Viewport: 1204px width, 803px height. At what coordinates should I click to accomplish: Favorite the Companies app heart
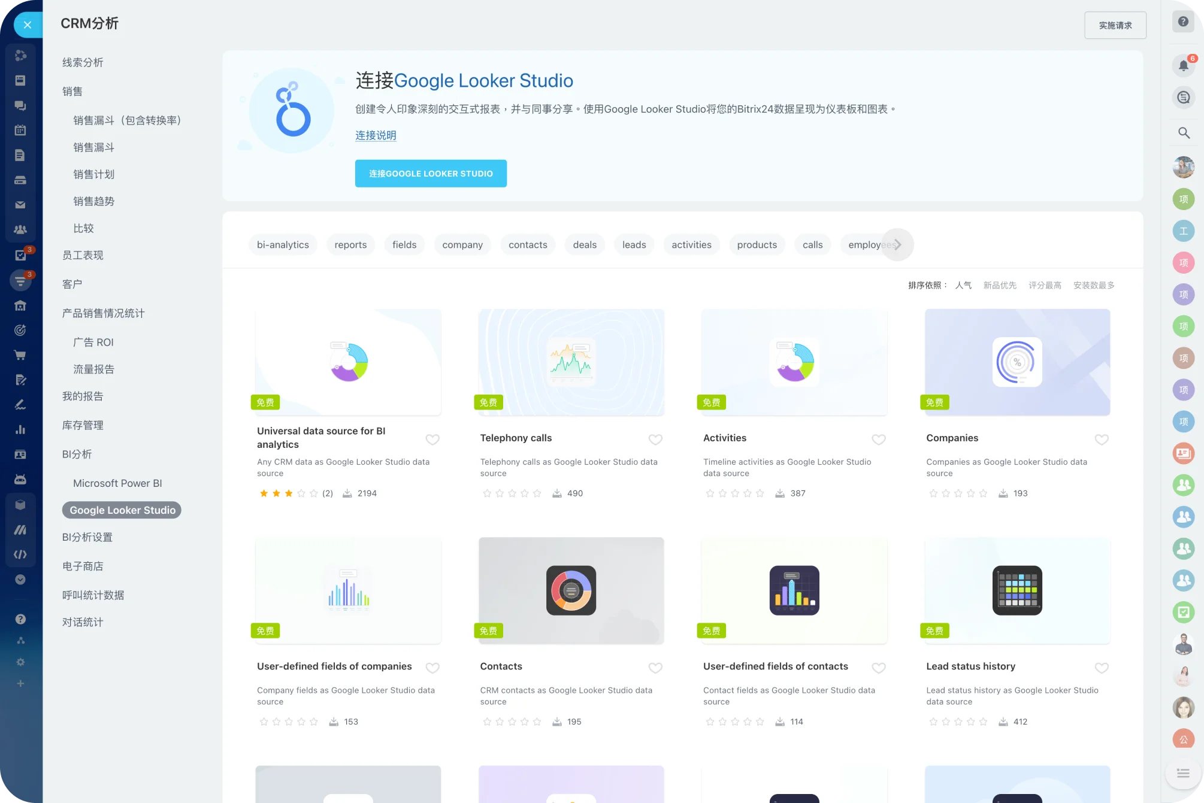1101,440
